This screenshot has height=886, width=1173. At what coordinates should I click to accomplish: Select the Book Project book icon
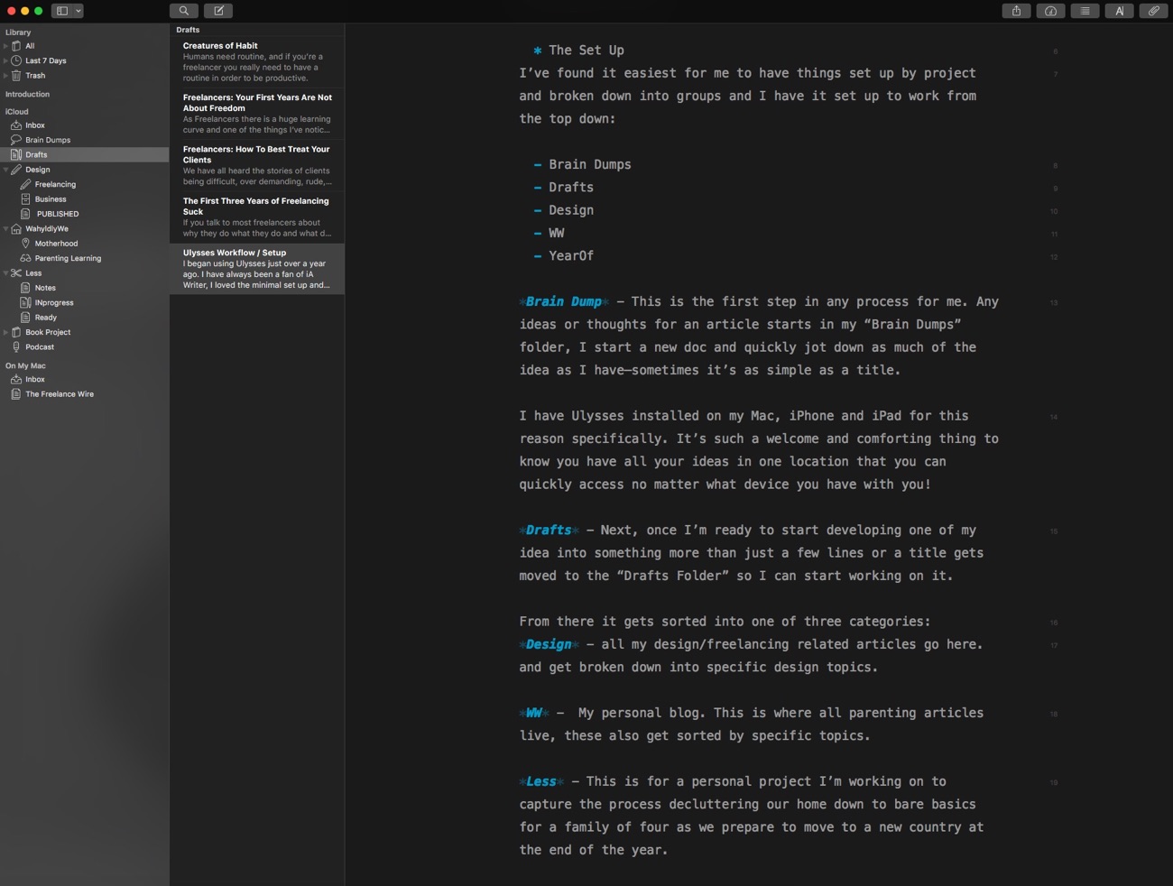(x=16, y=332)
